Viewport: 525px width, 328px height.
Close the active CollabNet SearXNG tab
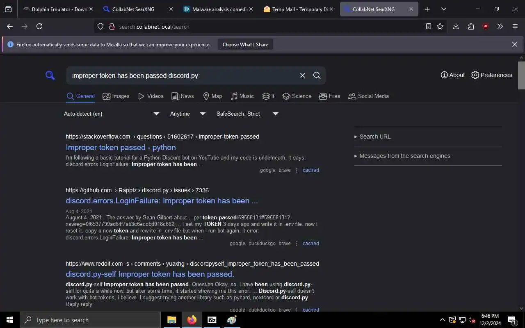click(x=411, y=9)
